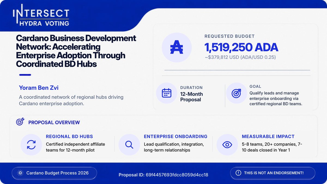The height and width of the screenshot is (184, 327).
Task: Click the PROPOSAL OVERVIEW heading
Action: 54,122
